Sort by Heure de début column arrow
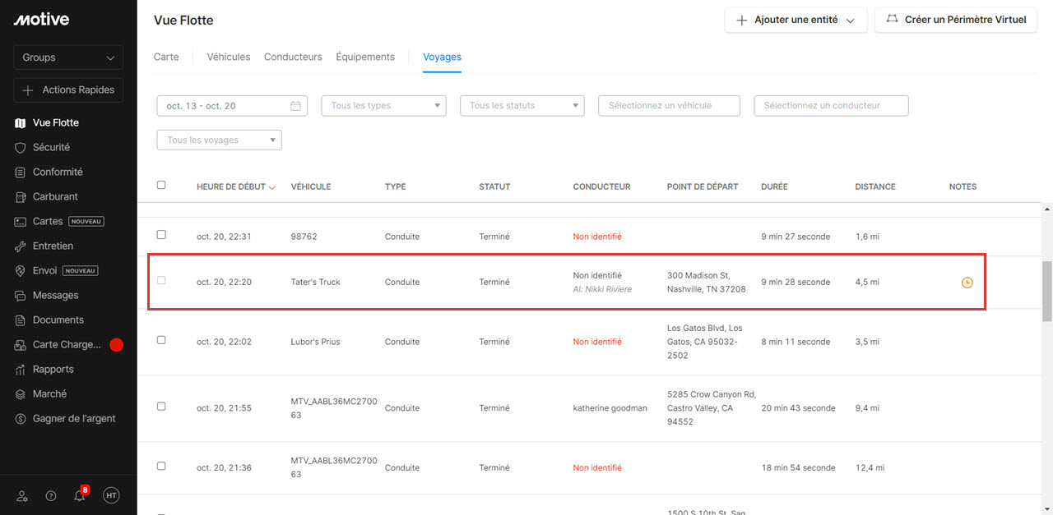 [272, 187]
